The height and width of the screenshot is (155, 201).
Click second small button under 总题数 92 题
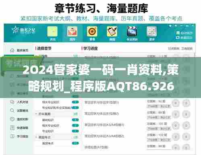click(165, 106)
